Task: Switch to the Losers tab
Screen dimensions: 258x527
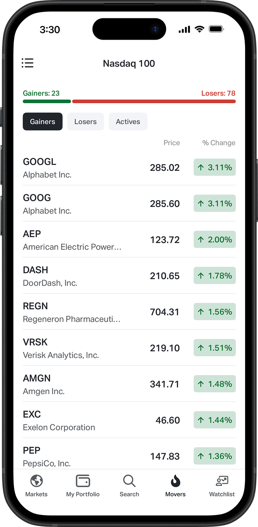Action: coord(86,122)
